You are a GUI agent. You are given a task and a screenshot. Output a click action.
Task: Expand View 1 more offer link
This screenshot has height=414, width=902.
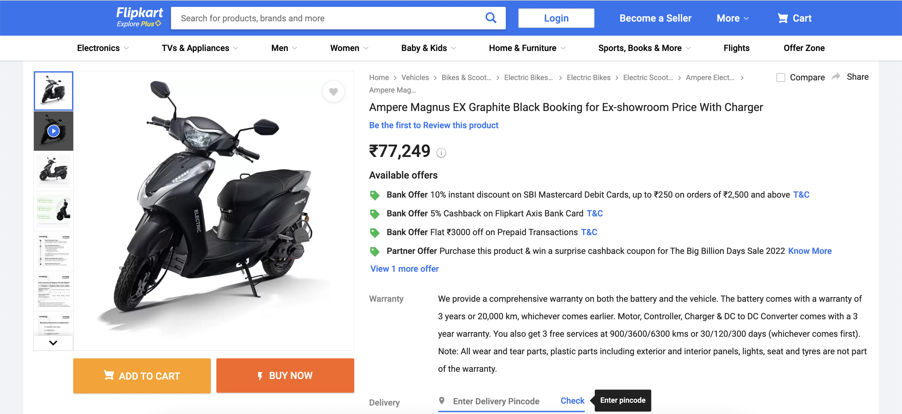404,269
